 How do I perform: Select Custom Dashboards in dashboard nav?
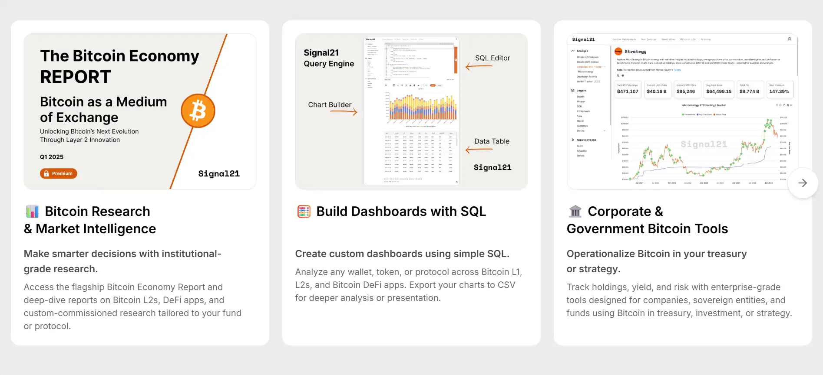click(x=624, y=39)
